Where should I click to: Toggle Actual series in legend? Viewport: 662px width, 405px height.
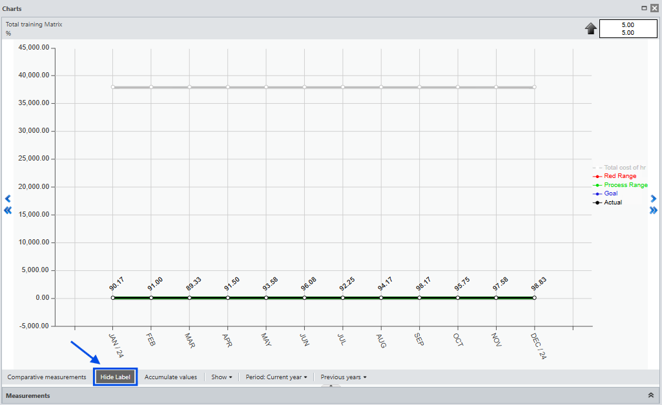click(x=612, y=202)
